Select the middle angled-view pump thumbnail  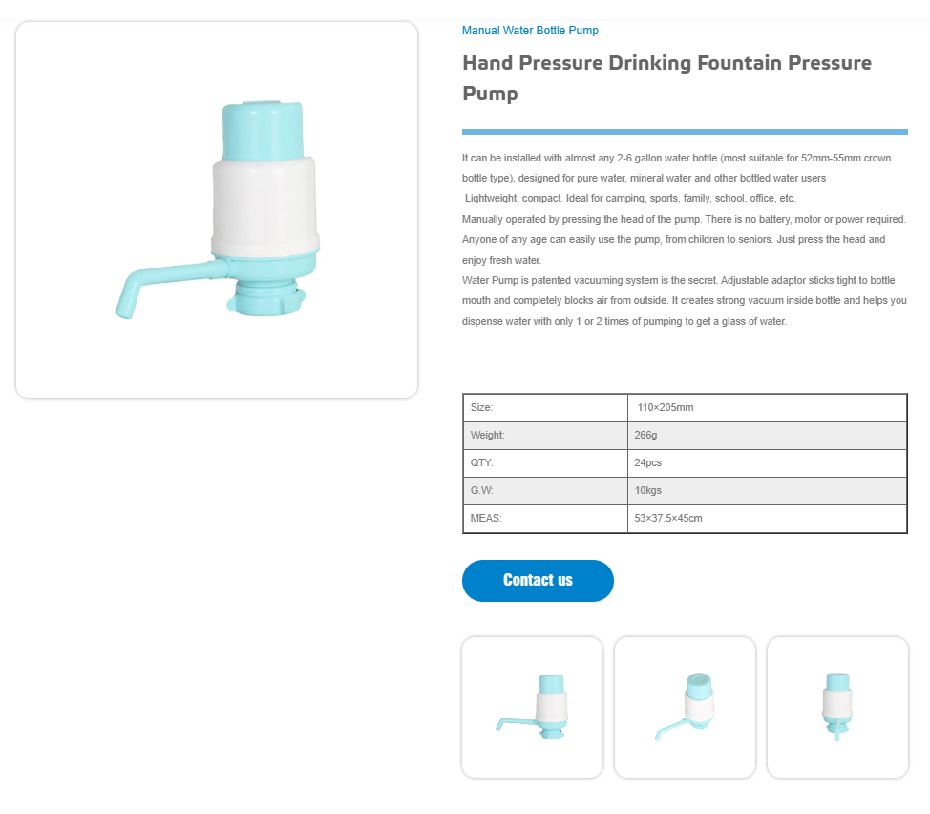pos(685,707)
